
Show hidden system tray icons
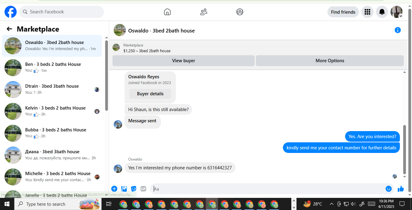[x=331, y=204]
